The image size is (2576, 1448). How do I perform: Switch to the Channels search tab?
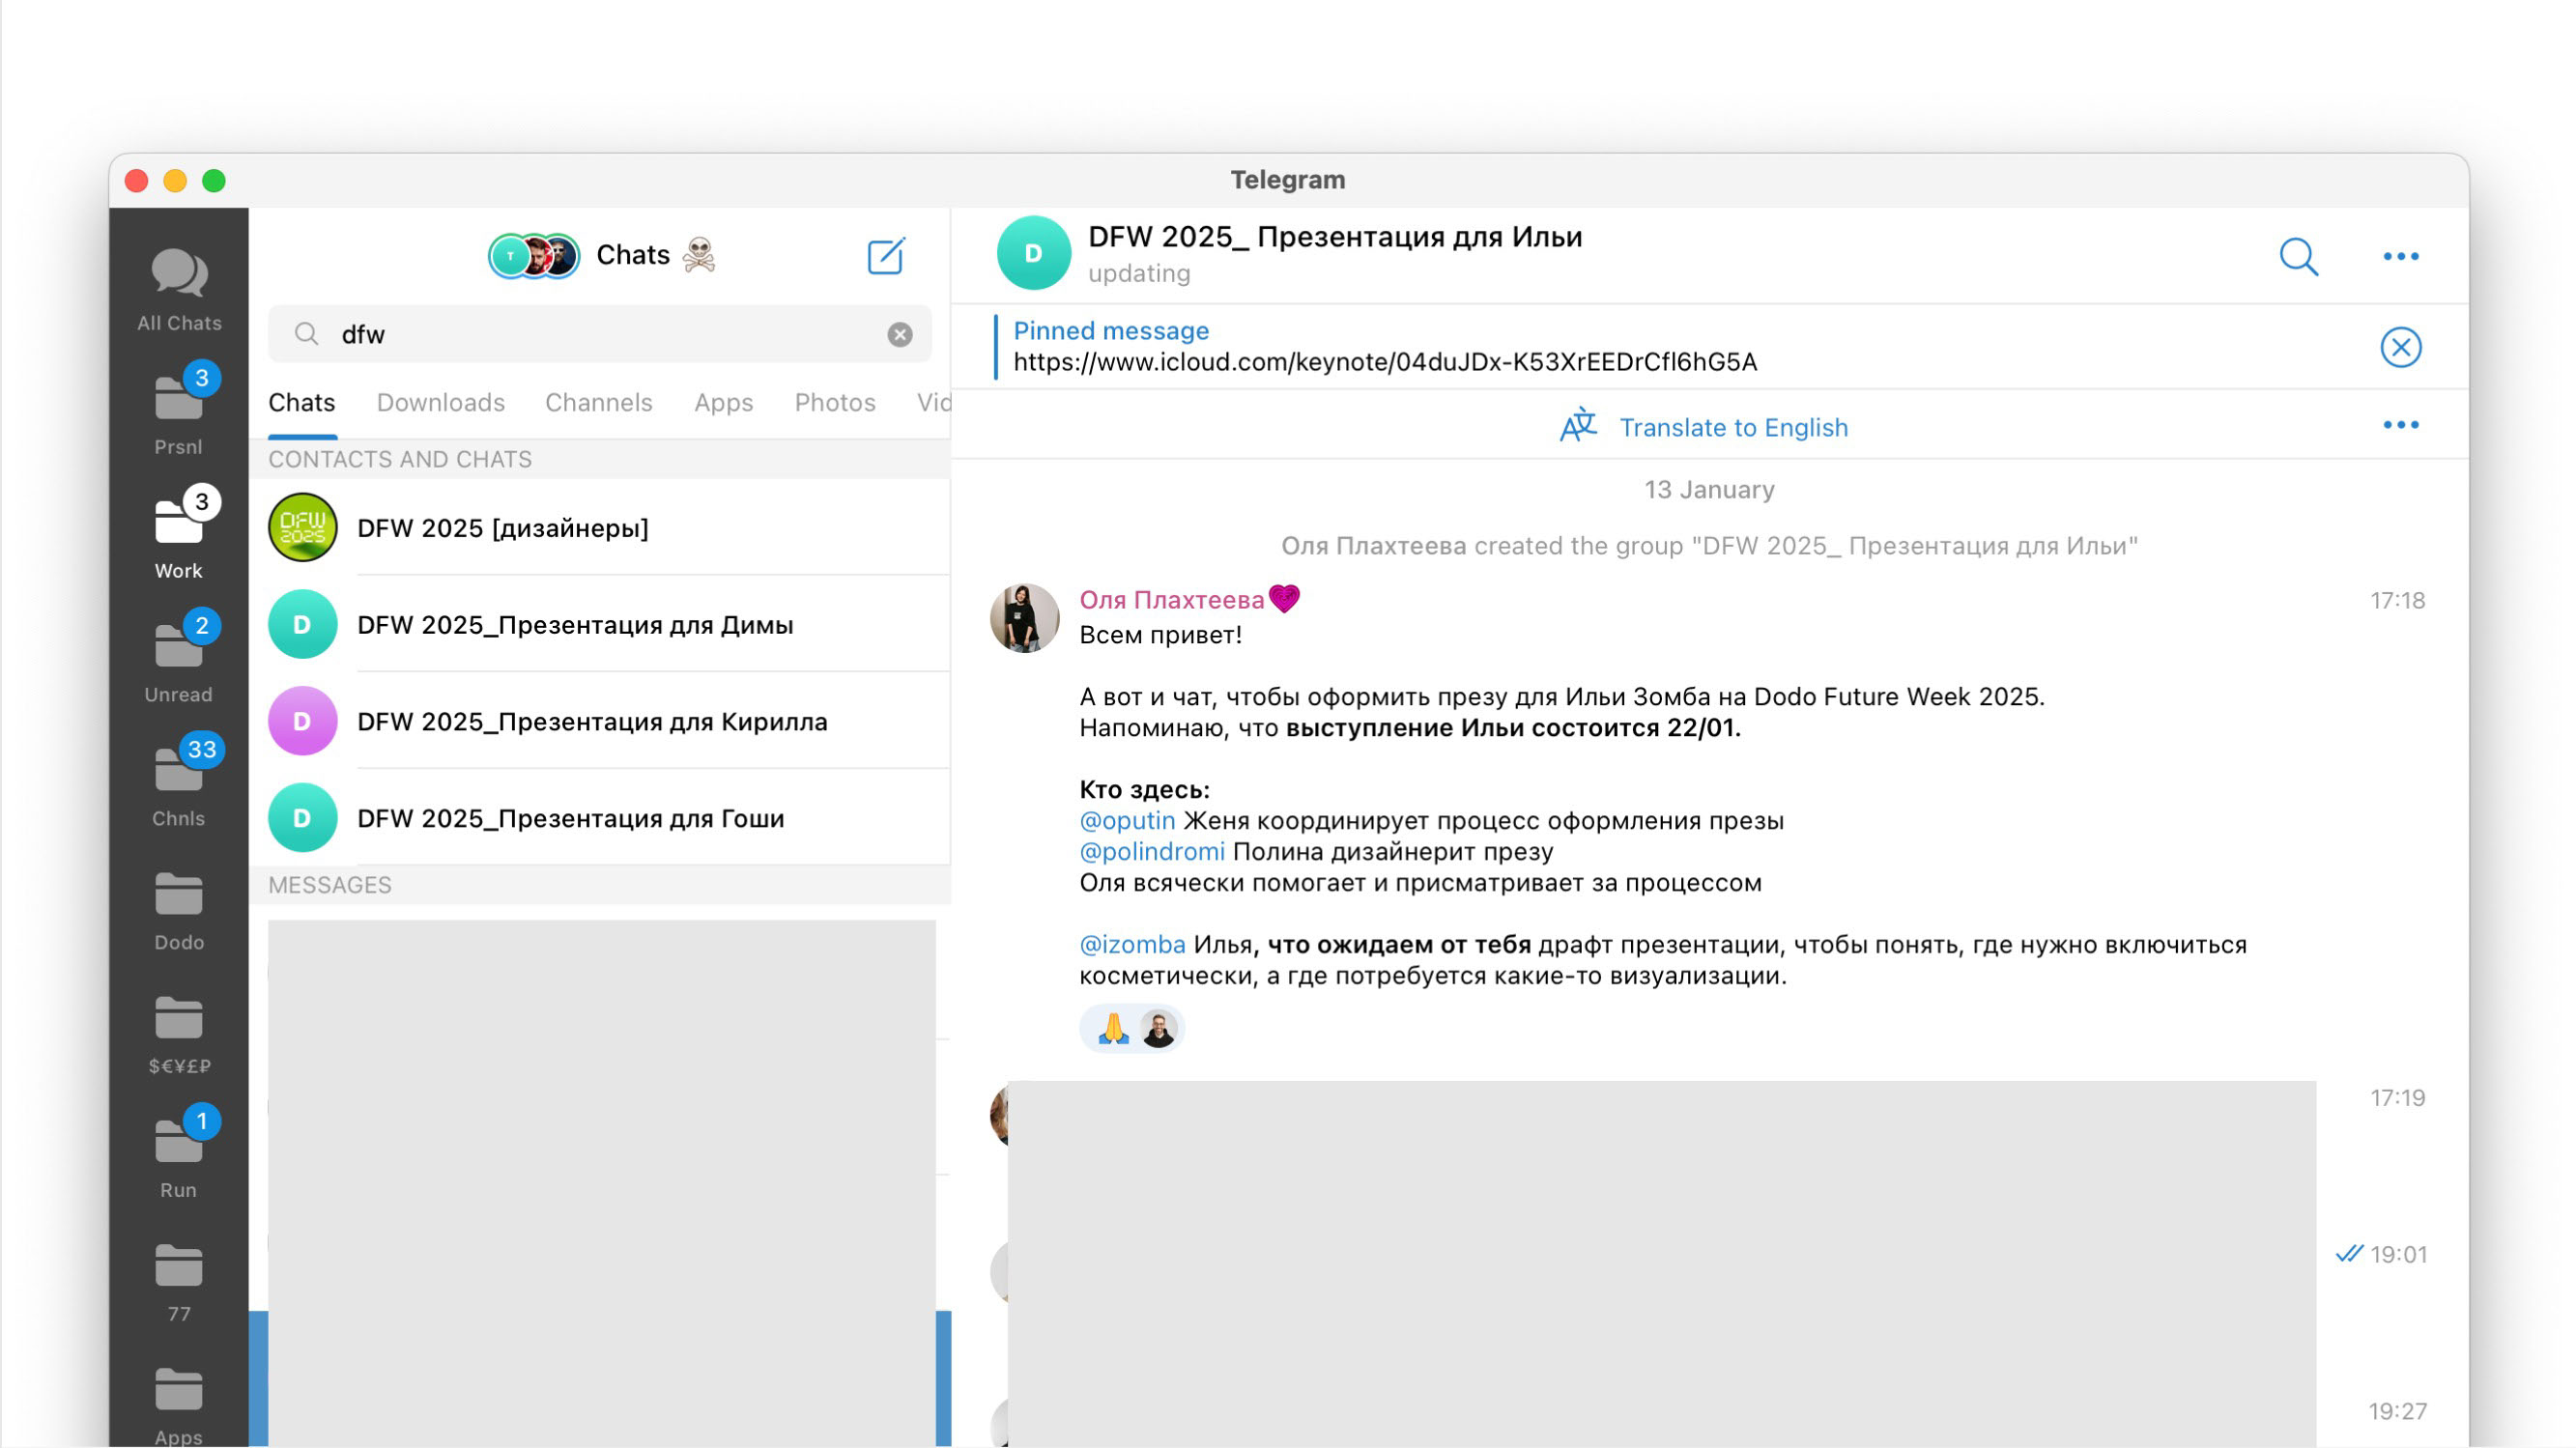click(x=598, y=402)
